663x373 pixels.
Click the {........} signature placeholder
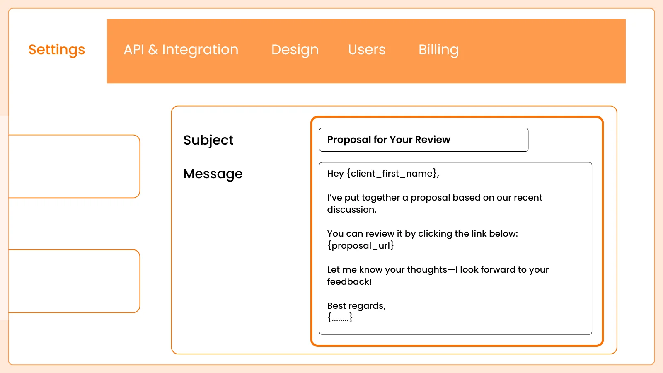click(x=340, y=318)
